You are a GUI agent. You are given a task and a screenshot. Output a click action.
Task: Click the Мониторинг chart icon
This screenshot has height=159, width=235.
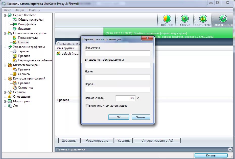pyautogui.click(x=10, y=101)
